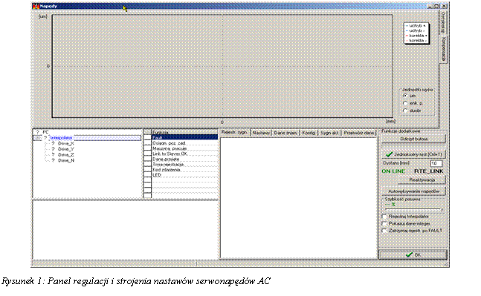This screenshot has width=481, height=296.
Task: Click the question mark icon beside Drive_Z
Action: pyautogui.click(x=53, y=154)
